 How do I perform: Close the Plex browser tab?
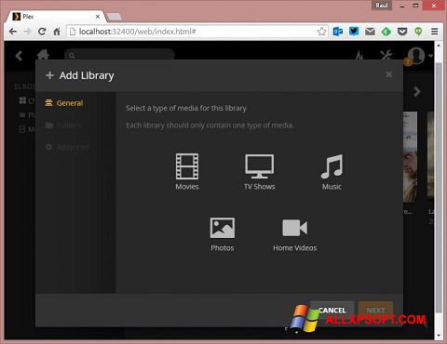[x=98, y=17]
